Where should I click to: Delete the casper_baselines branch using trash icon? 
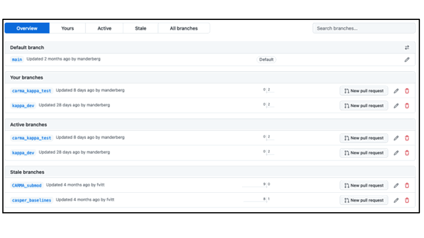point(406,200)
